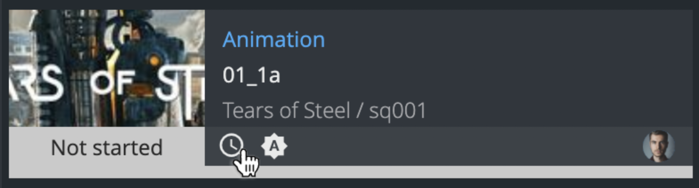Open the 'Not started' status label
Viewport: 699px width, 188px height.
point(106,148)
